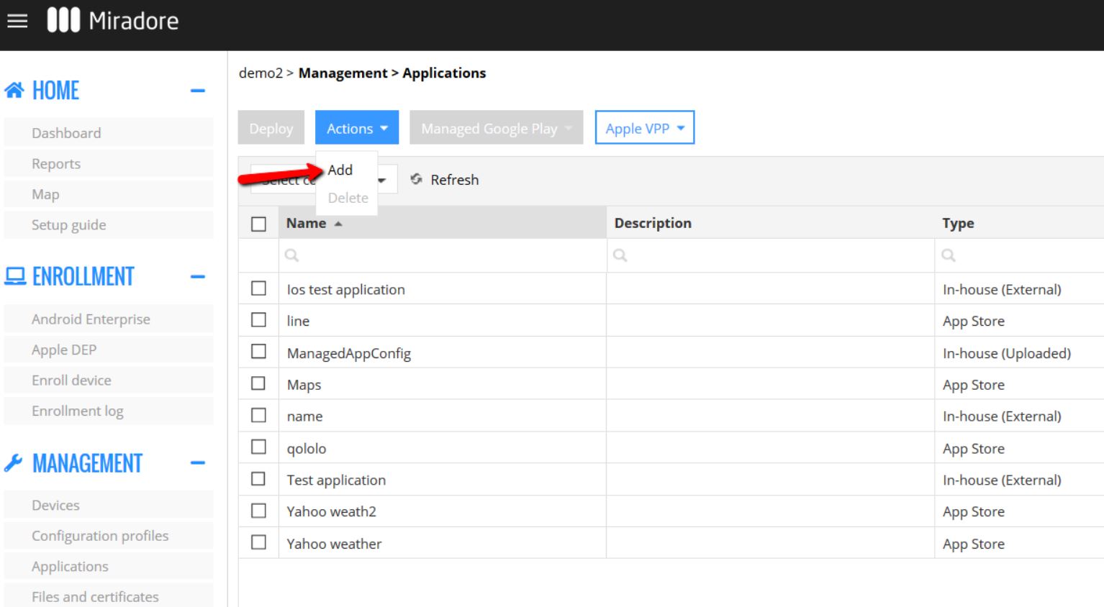Image resolution: width=1104 pixels, height=607 pixels.
Task: Open the hamburger navigation menu
Action: [x=17, y=21]
